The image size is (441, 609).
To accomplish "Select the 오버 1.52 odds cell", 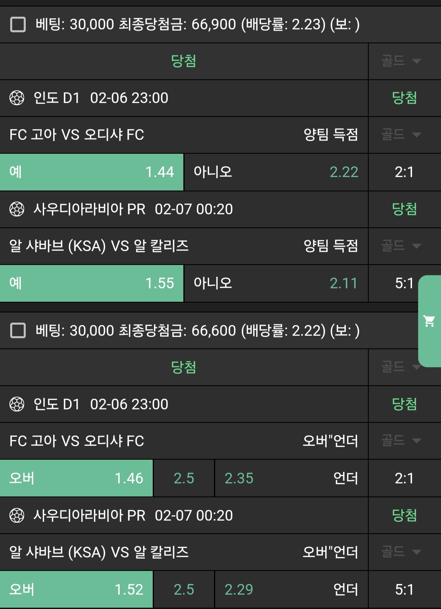I will pyautogui.click(x=76, y=589).
